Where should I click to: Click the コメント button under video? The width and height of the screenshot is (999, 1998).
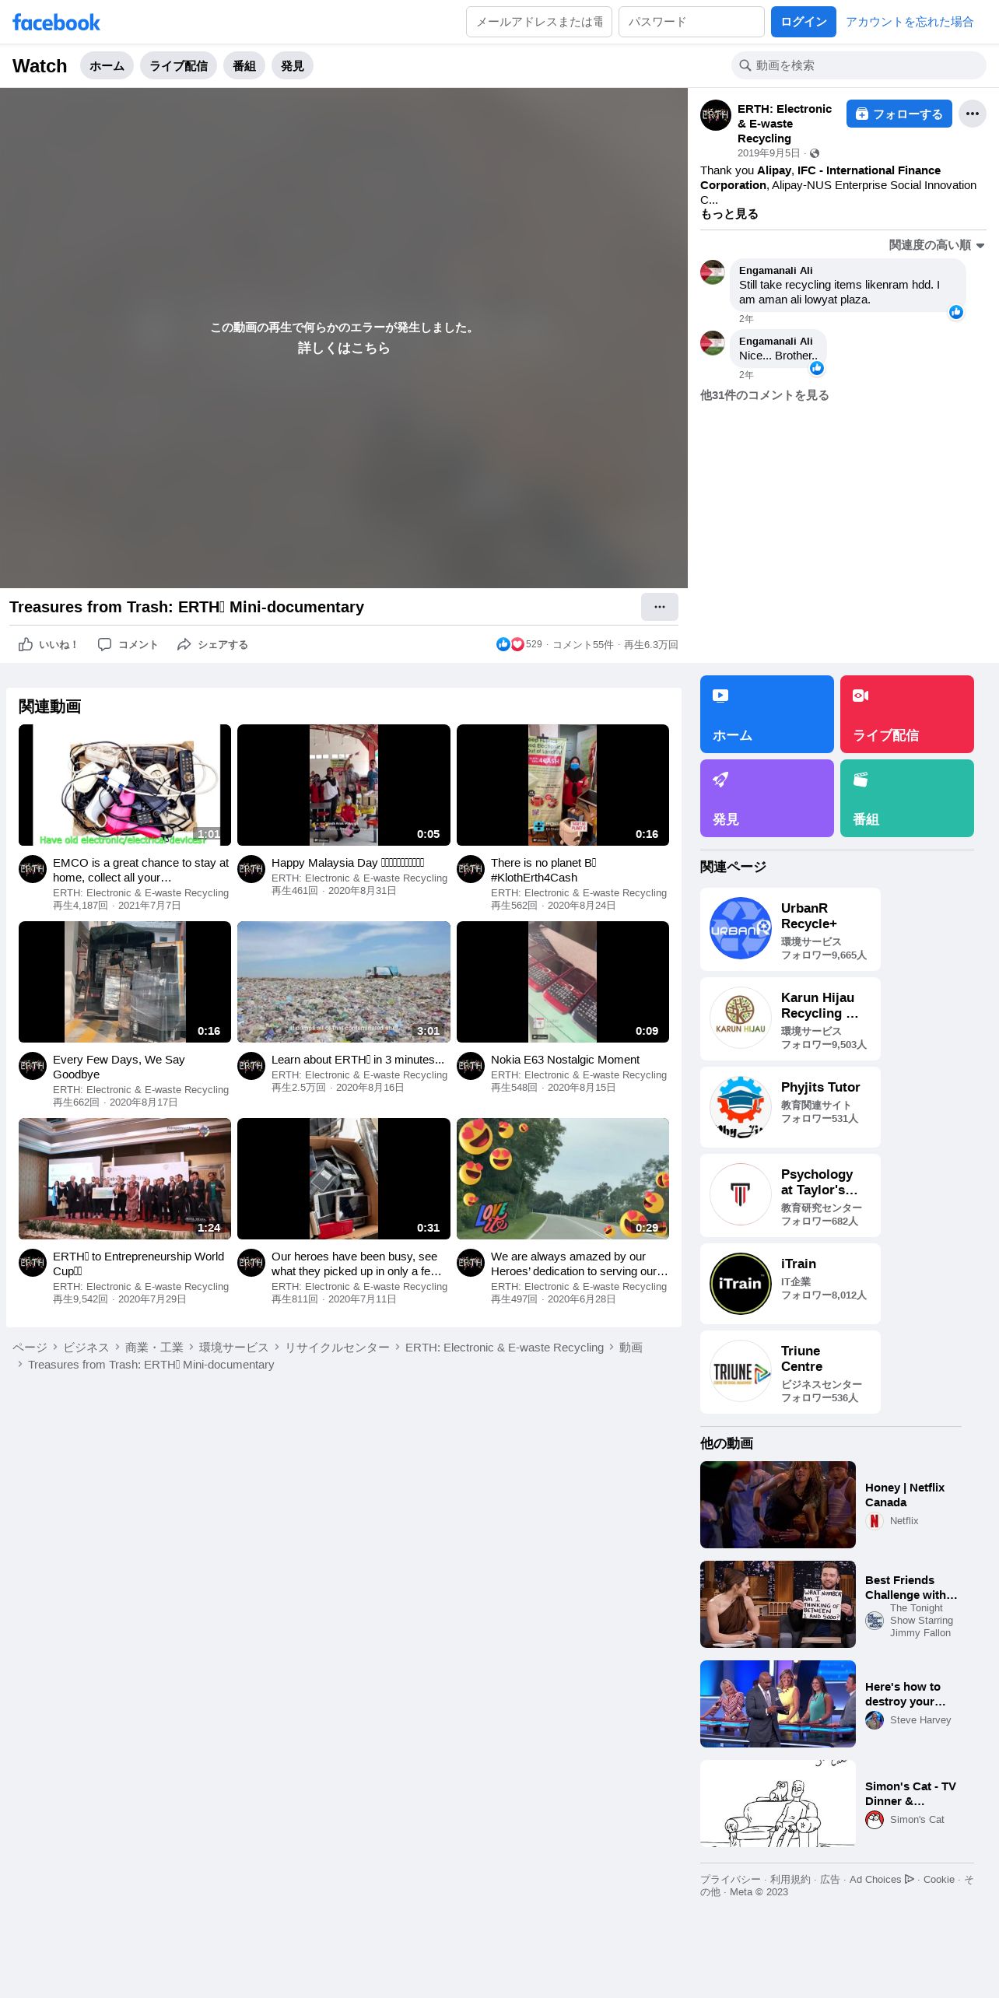point(128,644)
